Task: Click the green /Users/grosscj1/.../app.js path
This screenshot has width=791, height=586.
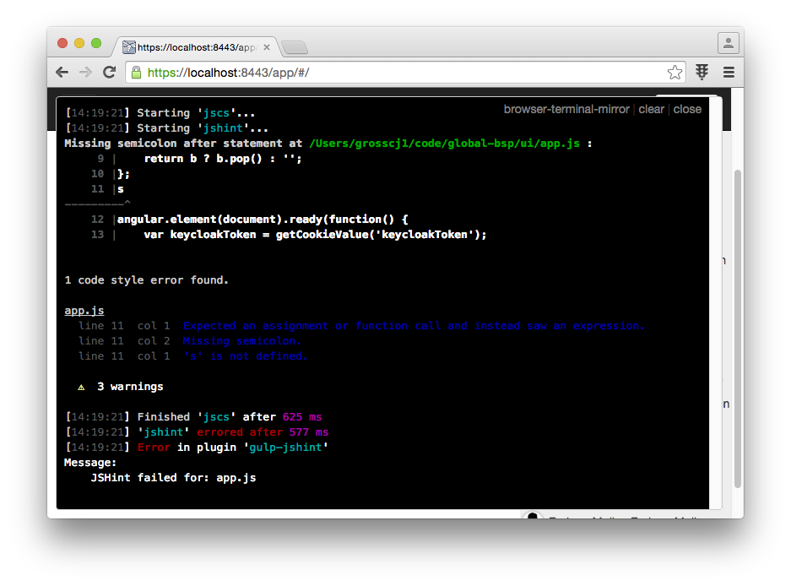Action: pyautogui.click(x=444, y=144)
